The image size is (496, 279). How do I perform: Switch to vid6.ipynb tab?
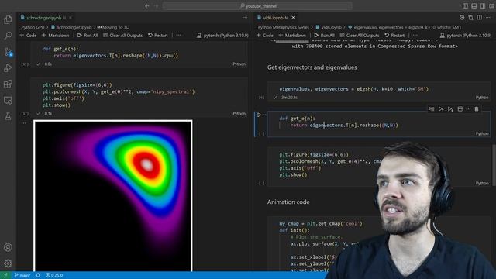(273, 18)
